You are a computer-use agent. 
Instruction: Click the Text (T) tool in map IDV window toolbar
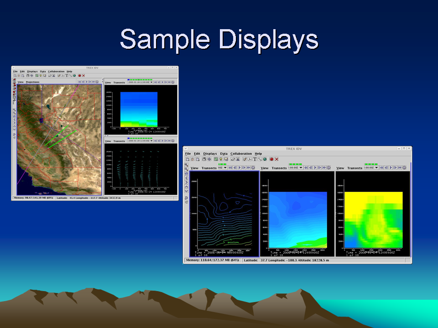coord(67,76)
